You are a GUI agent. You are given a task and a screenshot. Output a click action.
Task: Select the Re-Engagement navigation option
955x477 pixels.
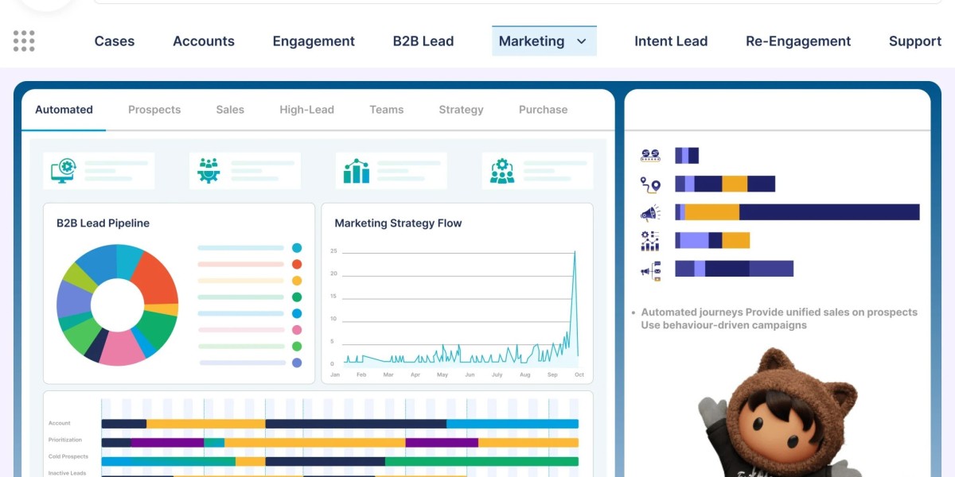point(798,41)
